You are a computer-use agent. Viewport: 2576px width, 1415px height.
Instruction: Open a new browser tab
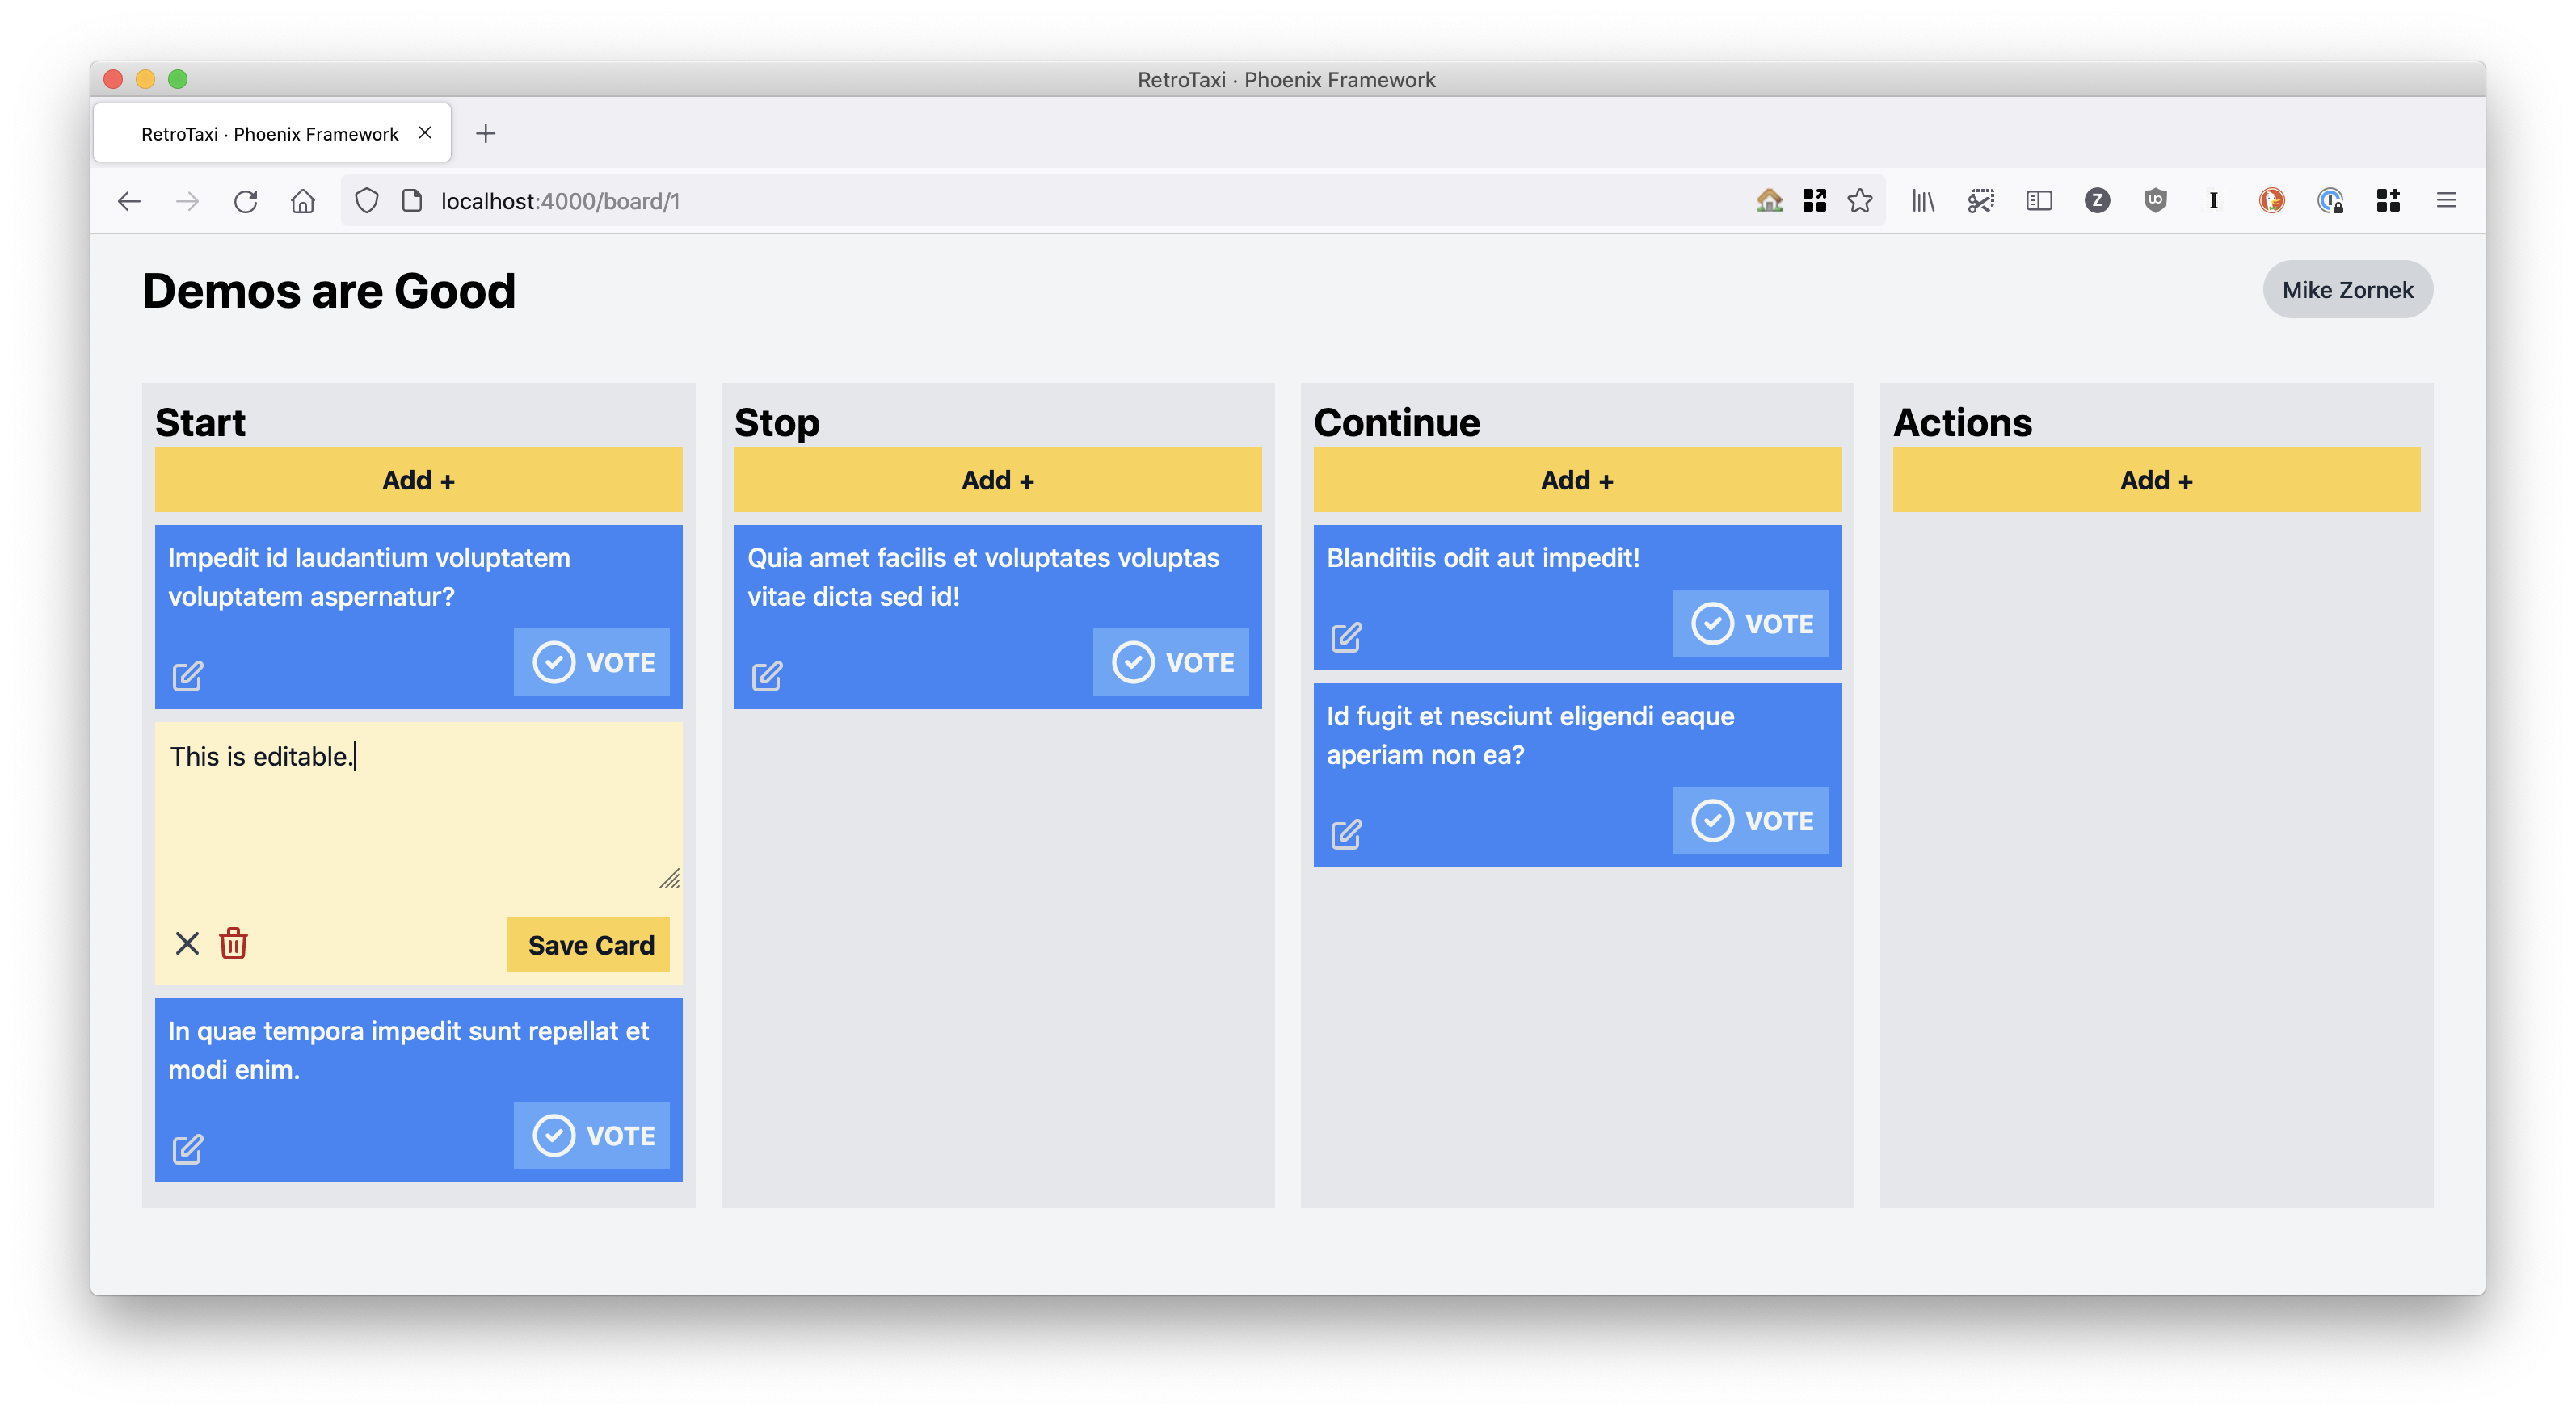(486, 134)
